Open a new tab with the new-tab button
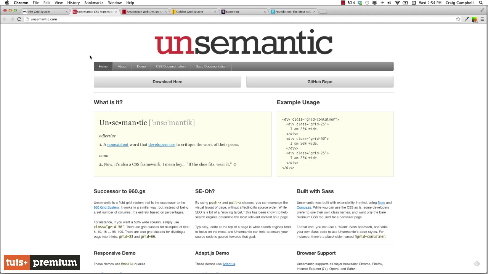 [x=323, y=12]
